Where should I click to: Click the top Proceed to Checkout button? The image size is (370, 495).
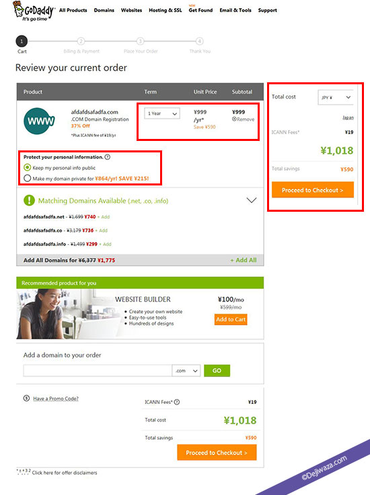pyautogui.click(x=313, y=190)
